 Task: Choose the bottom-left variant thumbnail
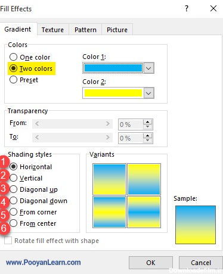tap(109, 212)
